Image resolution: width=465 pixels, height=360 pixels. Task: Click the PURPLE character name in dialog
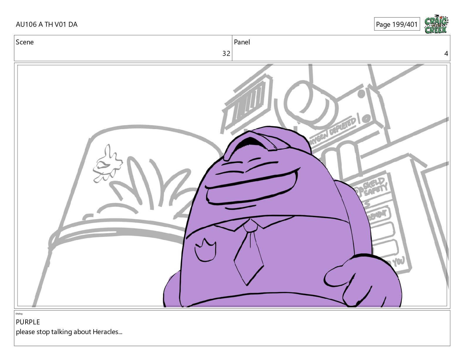click(x=28, y=322)
